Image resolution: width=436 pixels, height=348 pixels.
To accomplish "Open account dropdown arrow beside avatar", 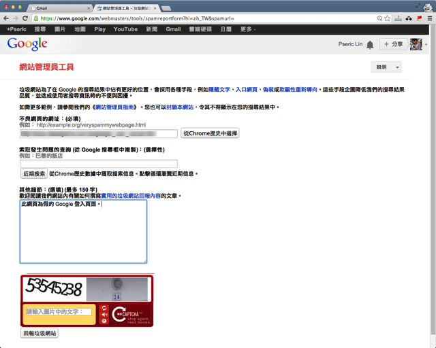I will (x=426, y=44).
